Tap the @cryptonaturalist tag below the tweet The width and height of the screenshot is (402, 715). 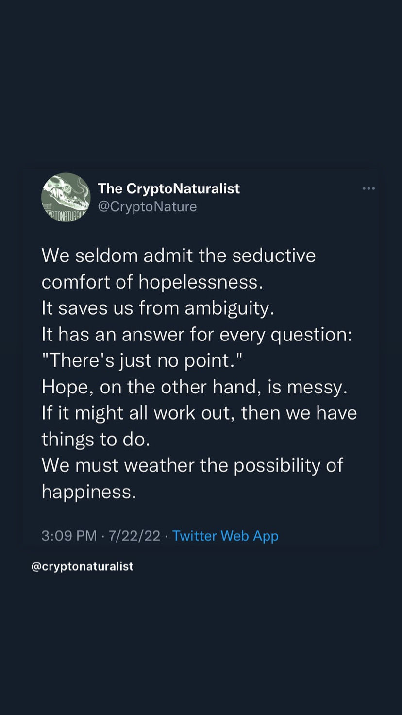tap(82, 566)
